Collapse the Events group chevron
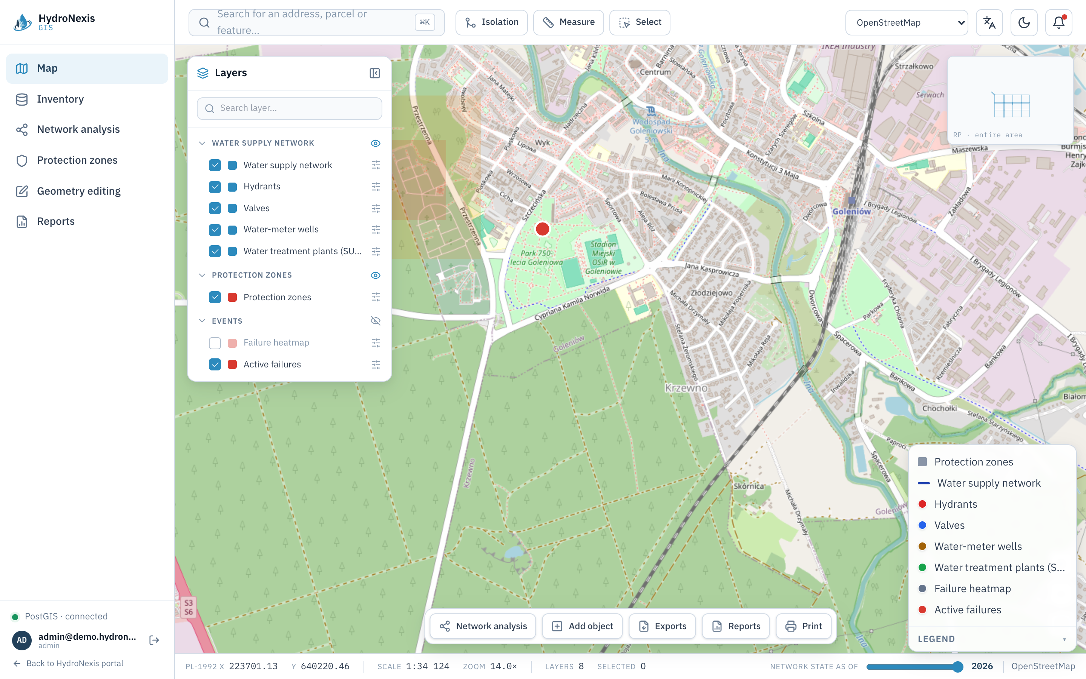1086x679 pixels. tap(202, 321)
